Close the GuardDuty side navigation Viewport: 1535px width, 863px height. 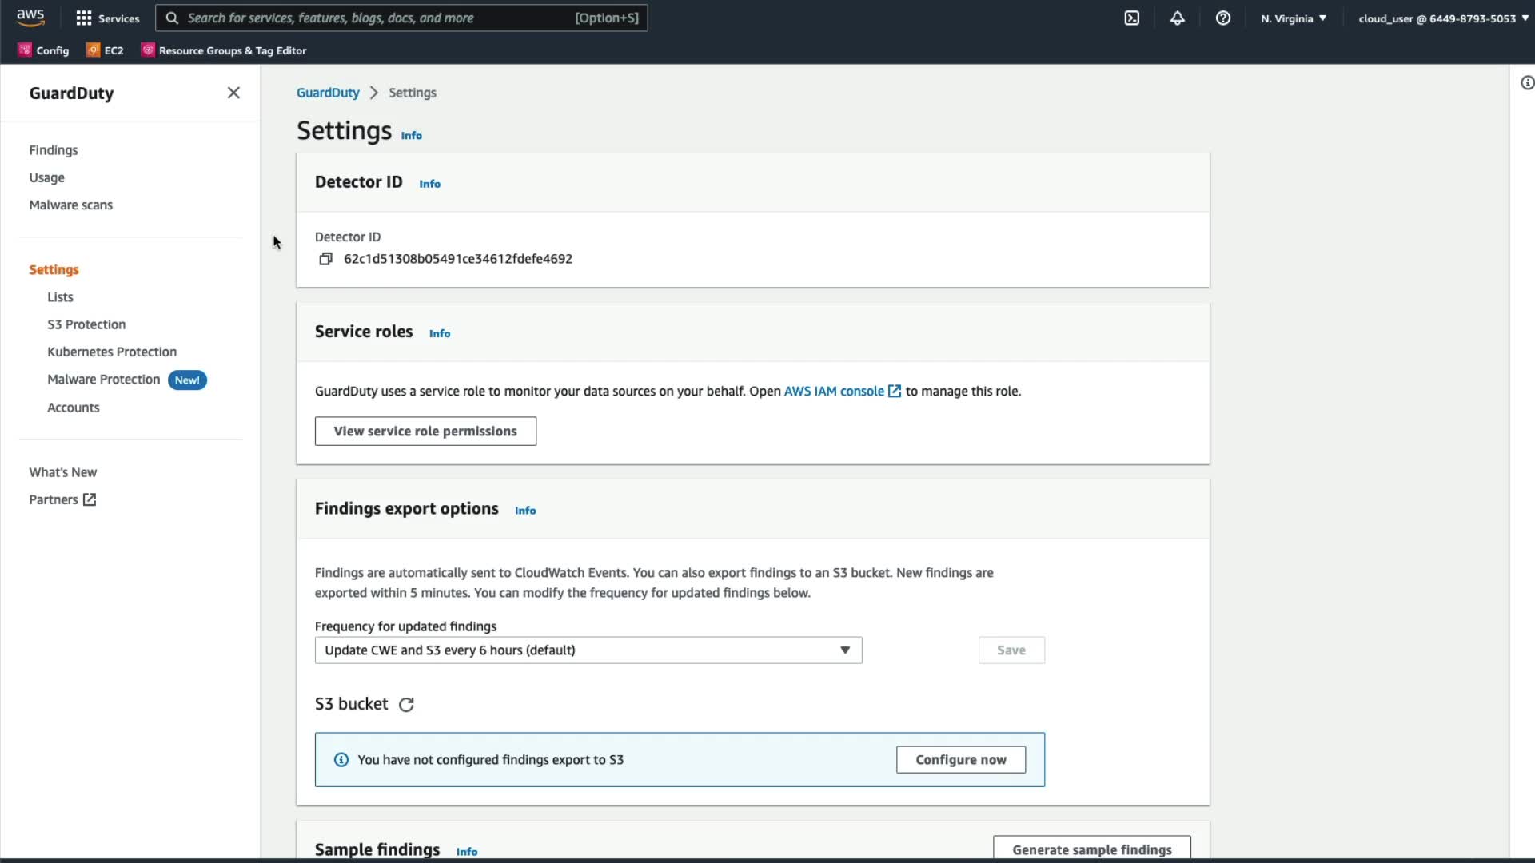233,93
